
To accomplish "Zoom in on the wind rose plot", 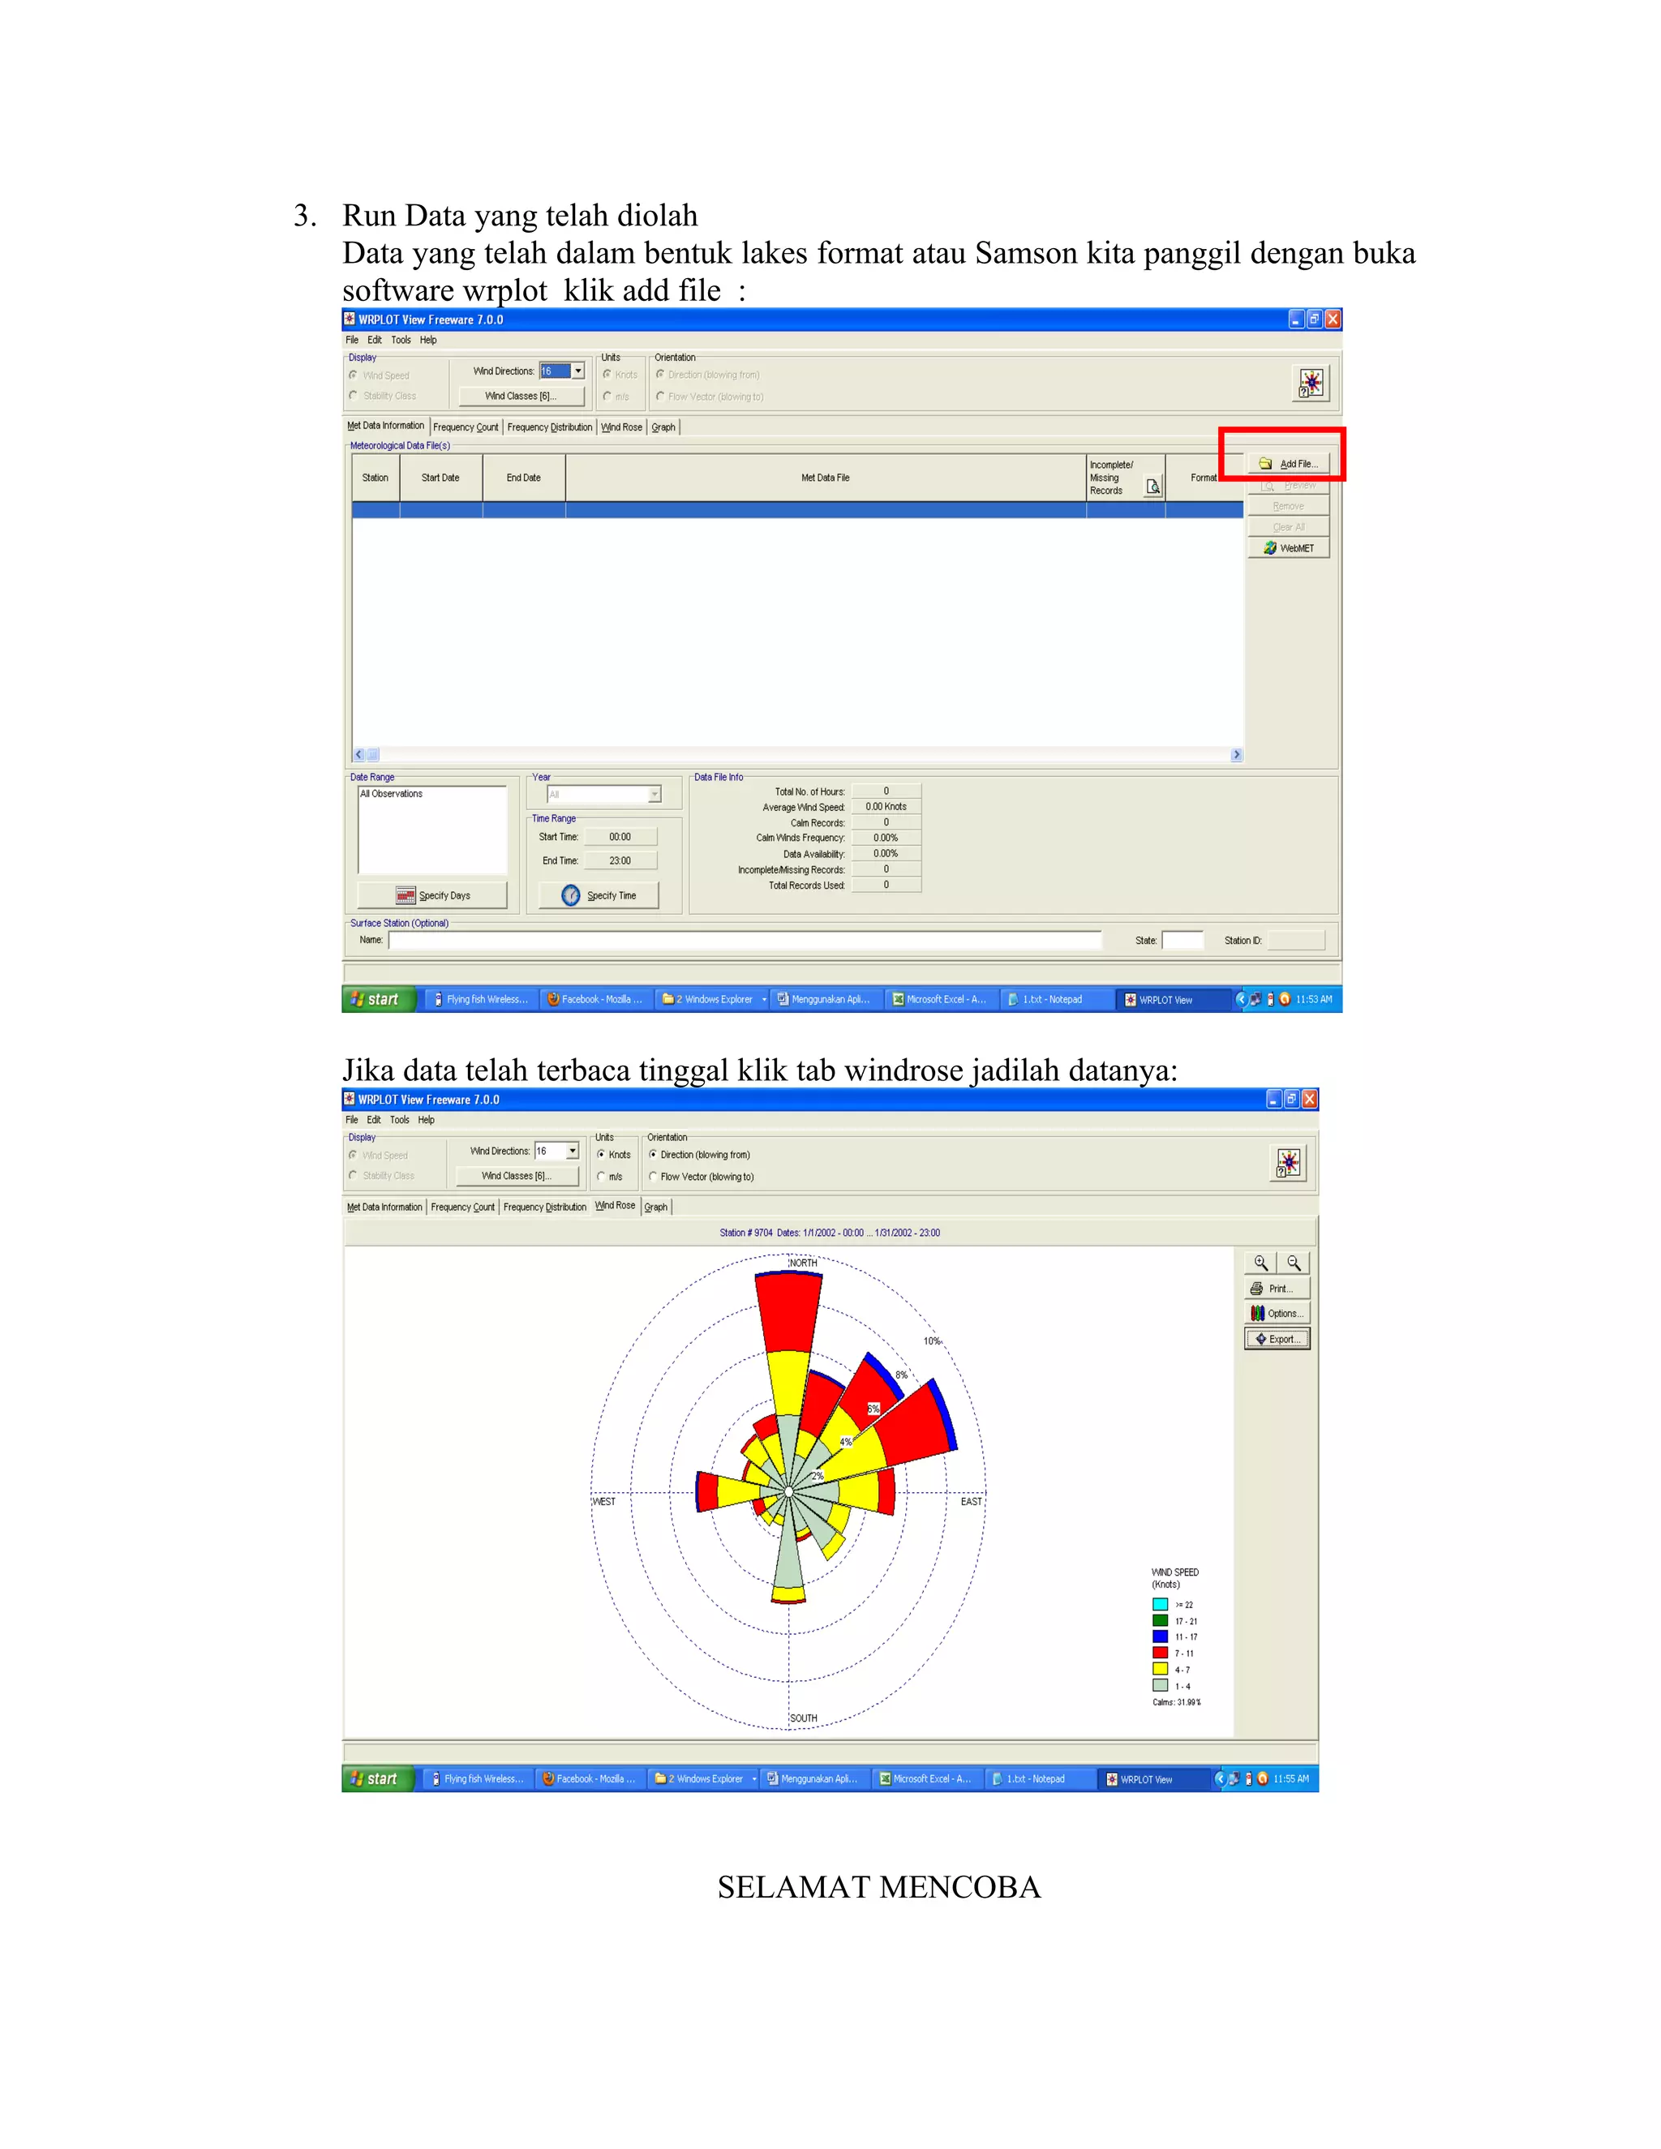I will 1260,1263.
